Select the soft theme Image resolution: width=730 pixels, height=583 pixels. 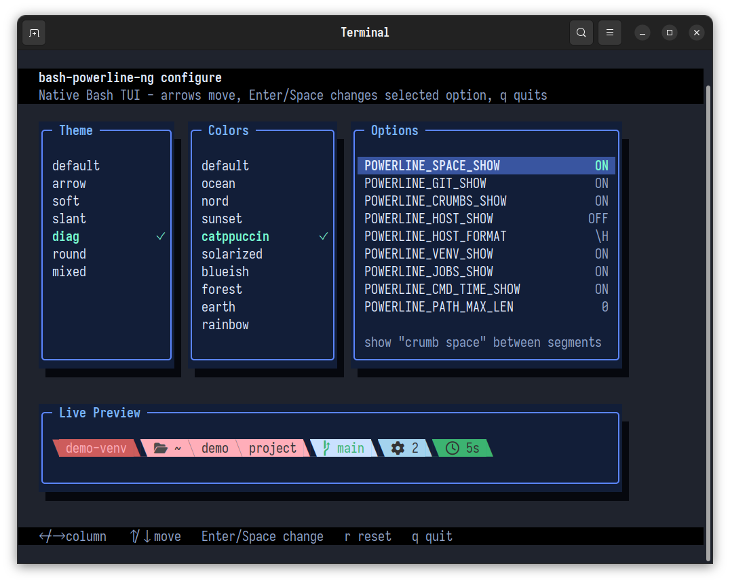point(66,201)
